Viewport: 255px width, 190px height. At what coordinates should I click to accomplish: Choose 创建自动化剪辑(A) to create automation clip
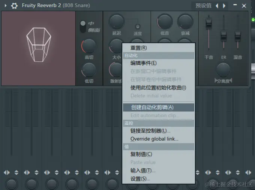click(x=159, y=107)
